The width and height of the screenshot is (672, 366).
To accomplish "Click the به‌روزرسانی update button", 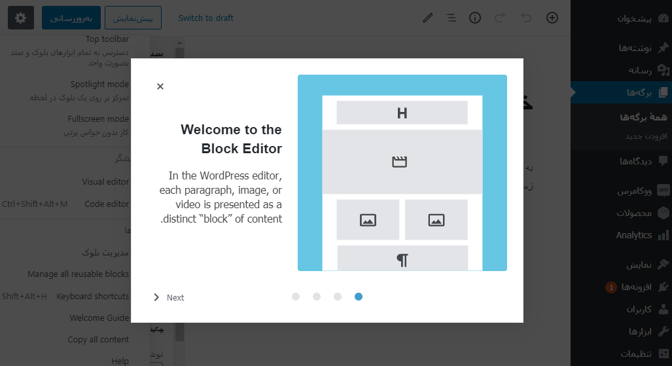I will [x=71, y=18].
